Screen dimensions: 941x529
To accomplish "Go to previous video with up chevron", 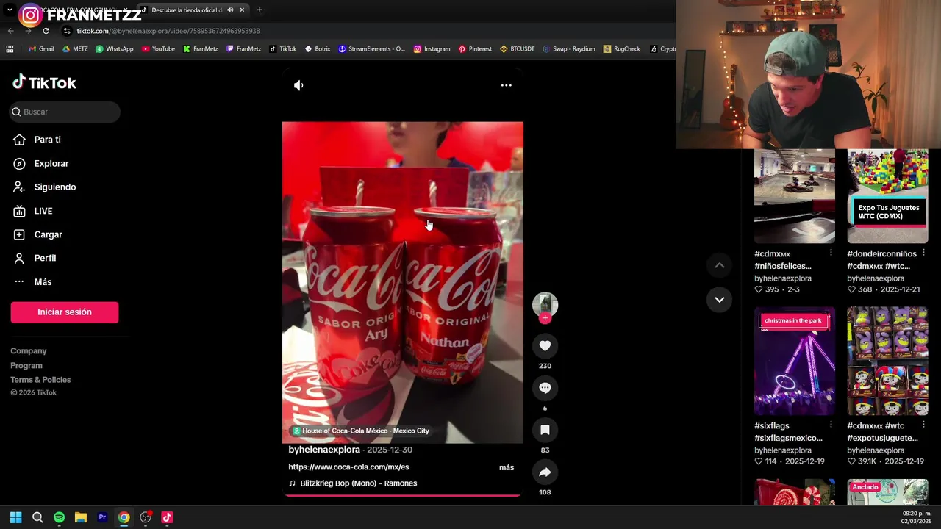I will tap(720, 265).
